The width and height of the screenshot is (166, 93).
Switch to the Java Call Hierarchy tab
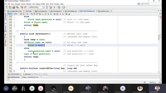13,77
